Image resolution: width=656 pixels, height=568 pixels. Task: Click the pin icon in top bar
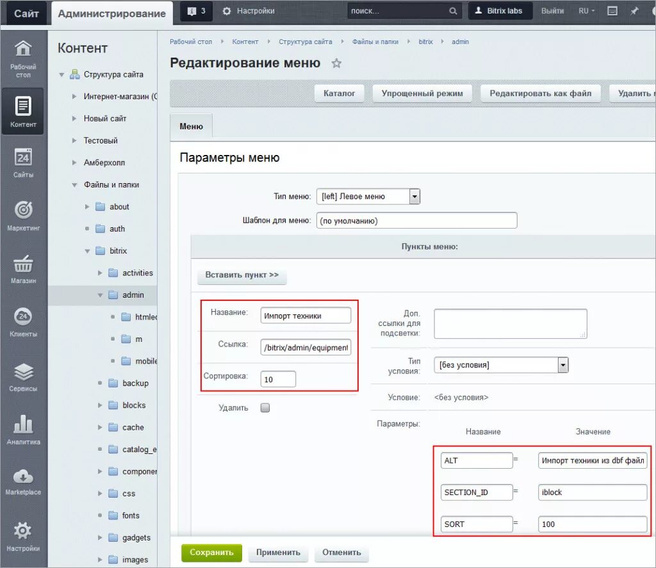pos(634,12)
